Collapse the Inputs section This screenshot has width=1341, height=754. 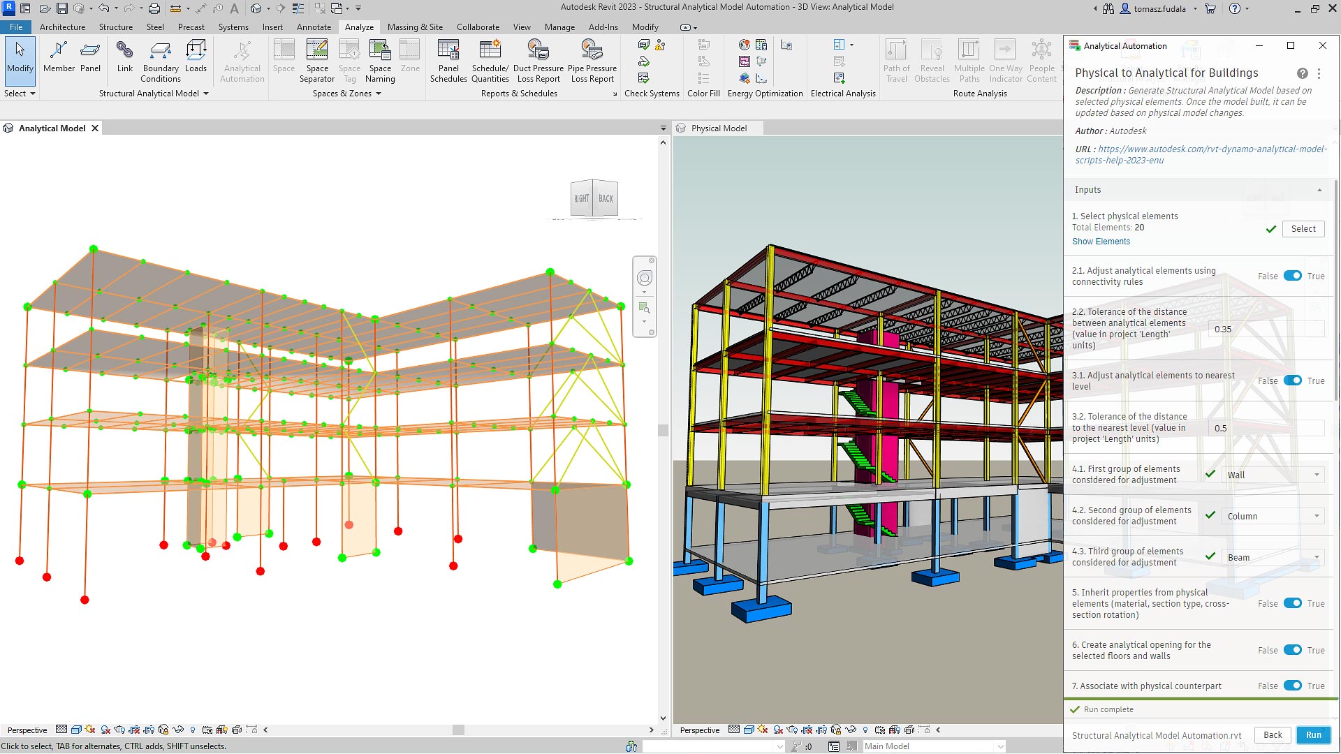(1319, 190)
